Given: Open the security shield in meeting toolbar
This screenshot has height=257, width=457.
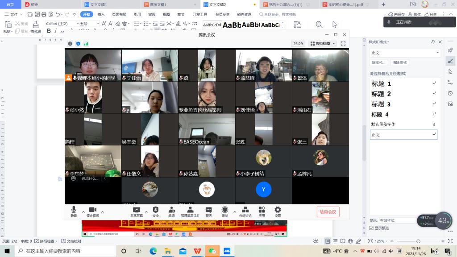Looking at the screenshot, I should 155,210.
